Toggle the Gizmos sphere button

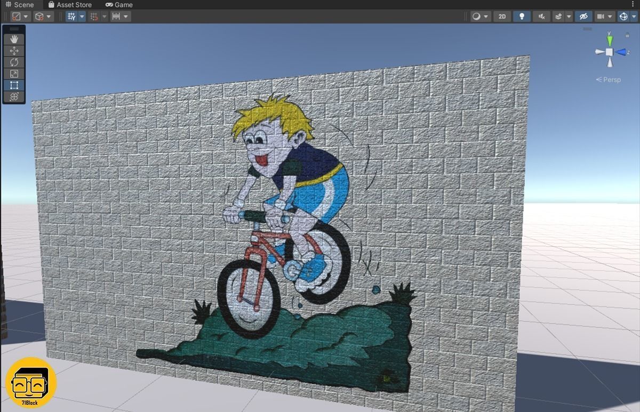coord(623,17)
